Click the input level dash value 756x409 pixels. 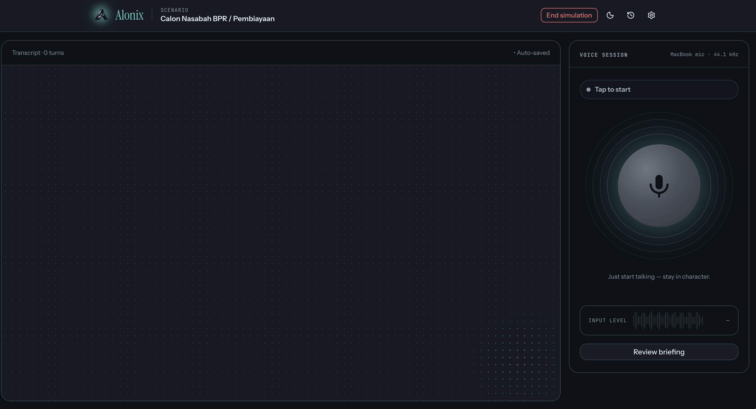tap(728, 320)
